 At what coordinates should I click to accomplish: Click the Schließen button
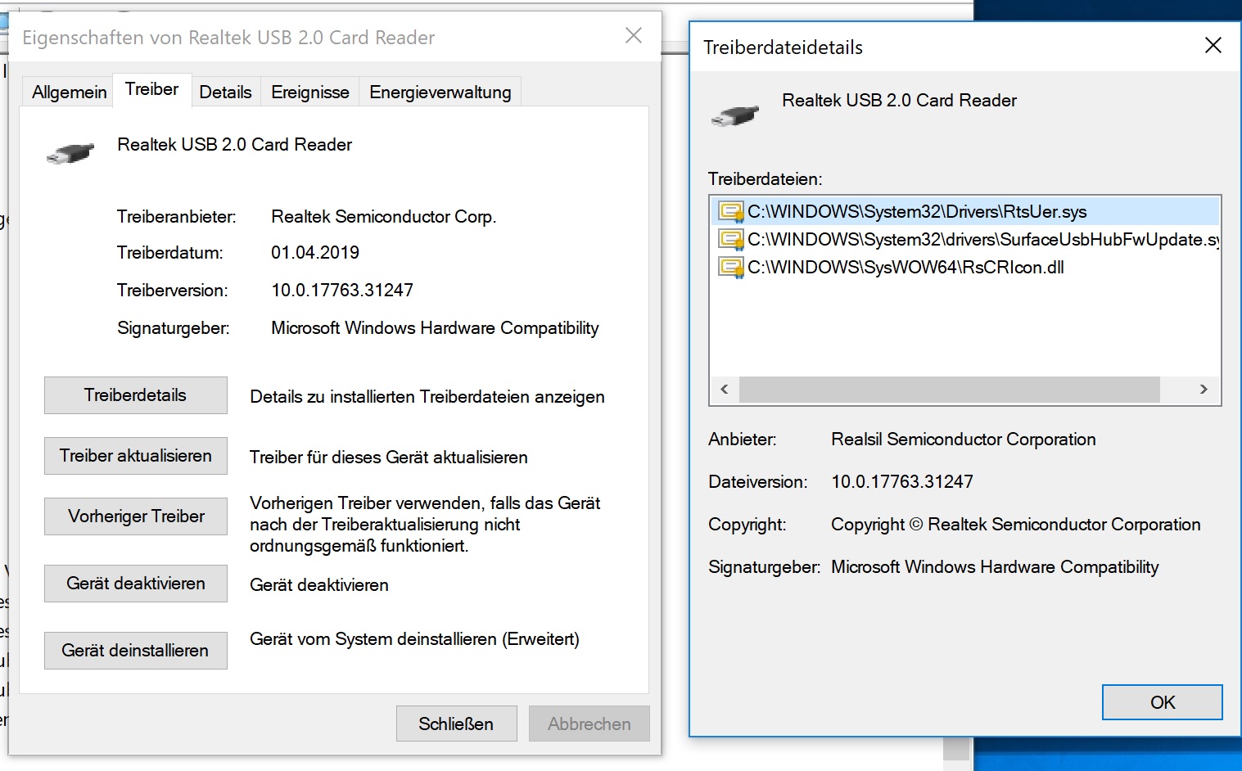[456, 724]
